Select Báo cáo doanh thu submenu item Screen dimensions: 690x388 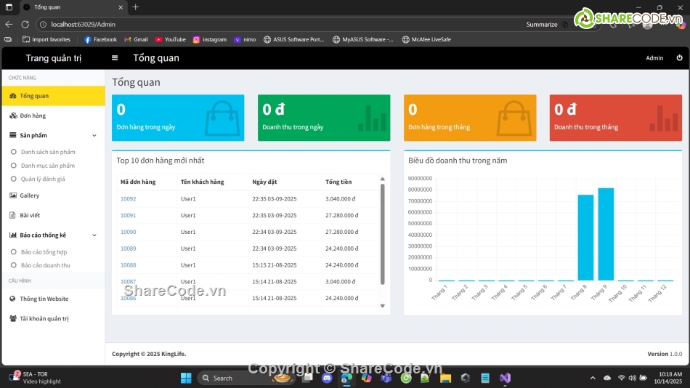46,265
